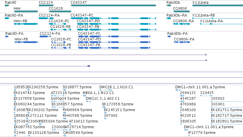Select the X11Lbeta gene label
This screenshot has height=137, width=243.
tap(200, 3)
